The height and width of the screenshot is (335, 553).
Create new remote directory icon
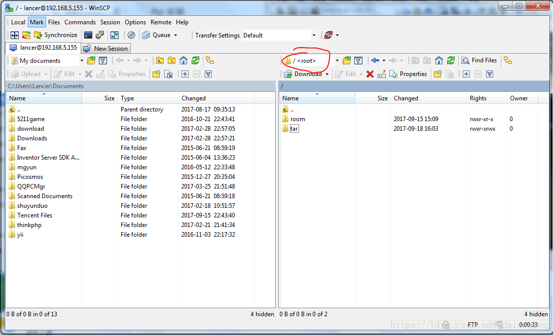click(437, 74)
